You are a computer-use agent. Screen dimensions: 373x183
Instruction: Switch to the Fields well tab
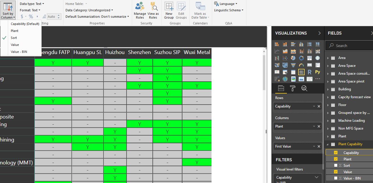pyautogui.click(x=281, y=89)
